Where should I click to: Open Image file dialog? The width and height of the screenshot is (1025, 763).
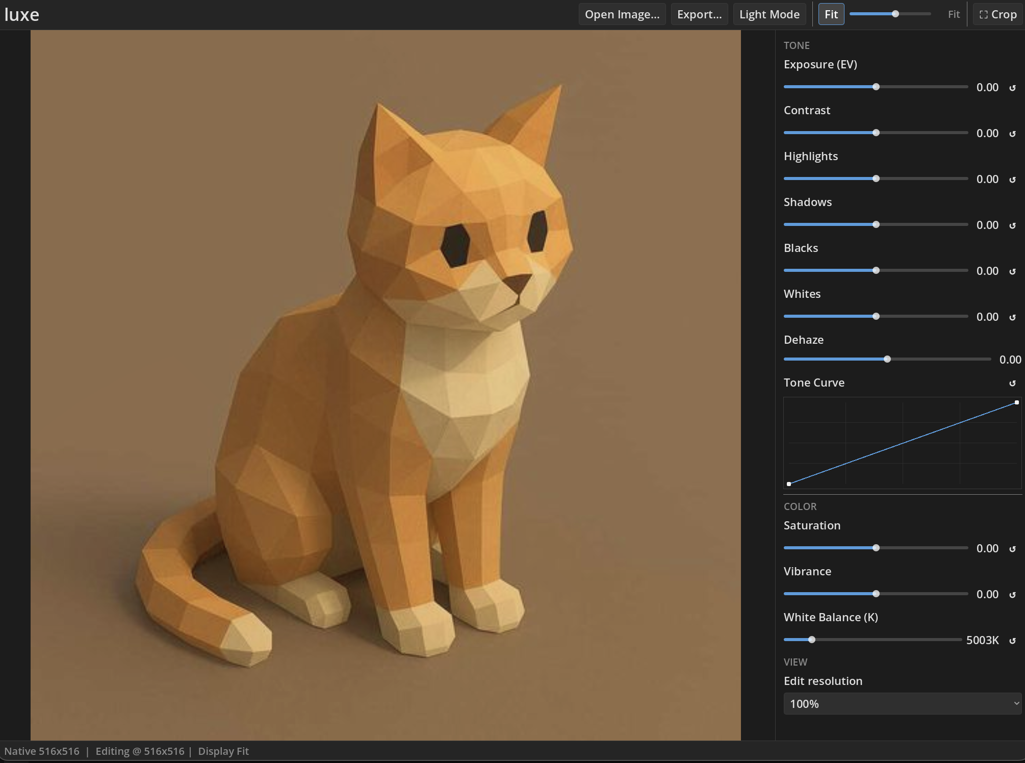click(622, 14)
